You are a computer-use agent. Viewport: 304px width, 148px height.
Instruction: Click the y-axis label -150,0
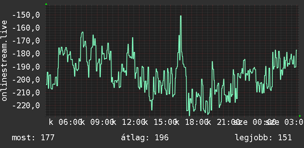(26, 15)
